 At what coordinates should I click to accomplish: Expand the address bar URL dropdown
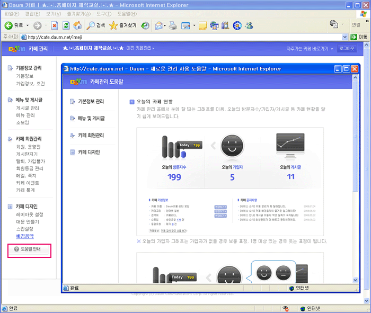click(344, 37)
